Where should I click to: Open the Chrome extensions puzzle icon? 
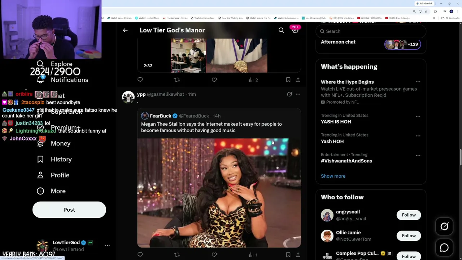(x=435, y=12)
